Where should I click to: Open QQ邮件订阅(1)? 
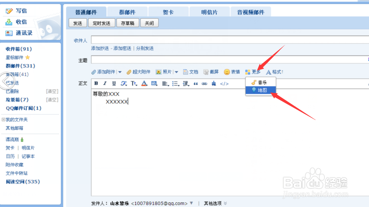click(24, 108)
